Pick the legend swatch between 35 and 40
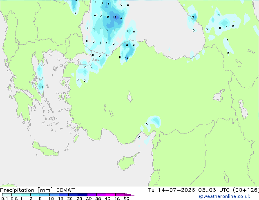Viewport: 259px width, 200px height. coord(101,195)
